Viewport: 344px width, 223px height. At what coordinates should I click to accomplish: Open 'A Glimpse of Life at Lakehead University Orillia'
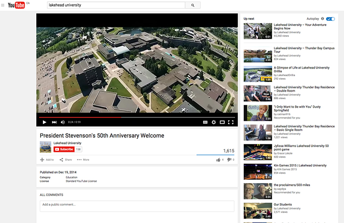pos(302,69)
